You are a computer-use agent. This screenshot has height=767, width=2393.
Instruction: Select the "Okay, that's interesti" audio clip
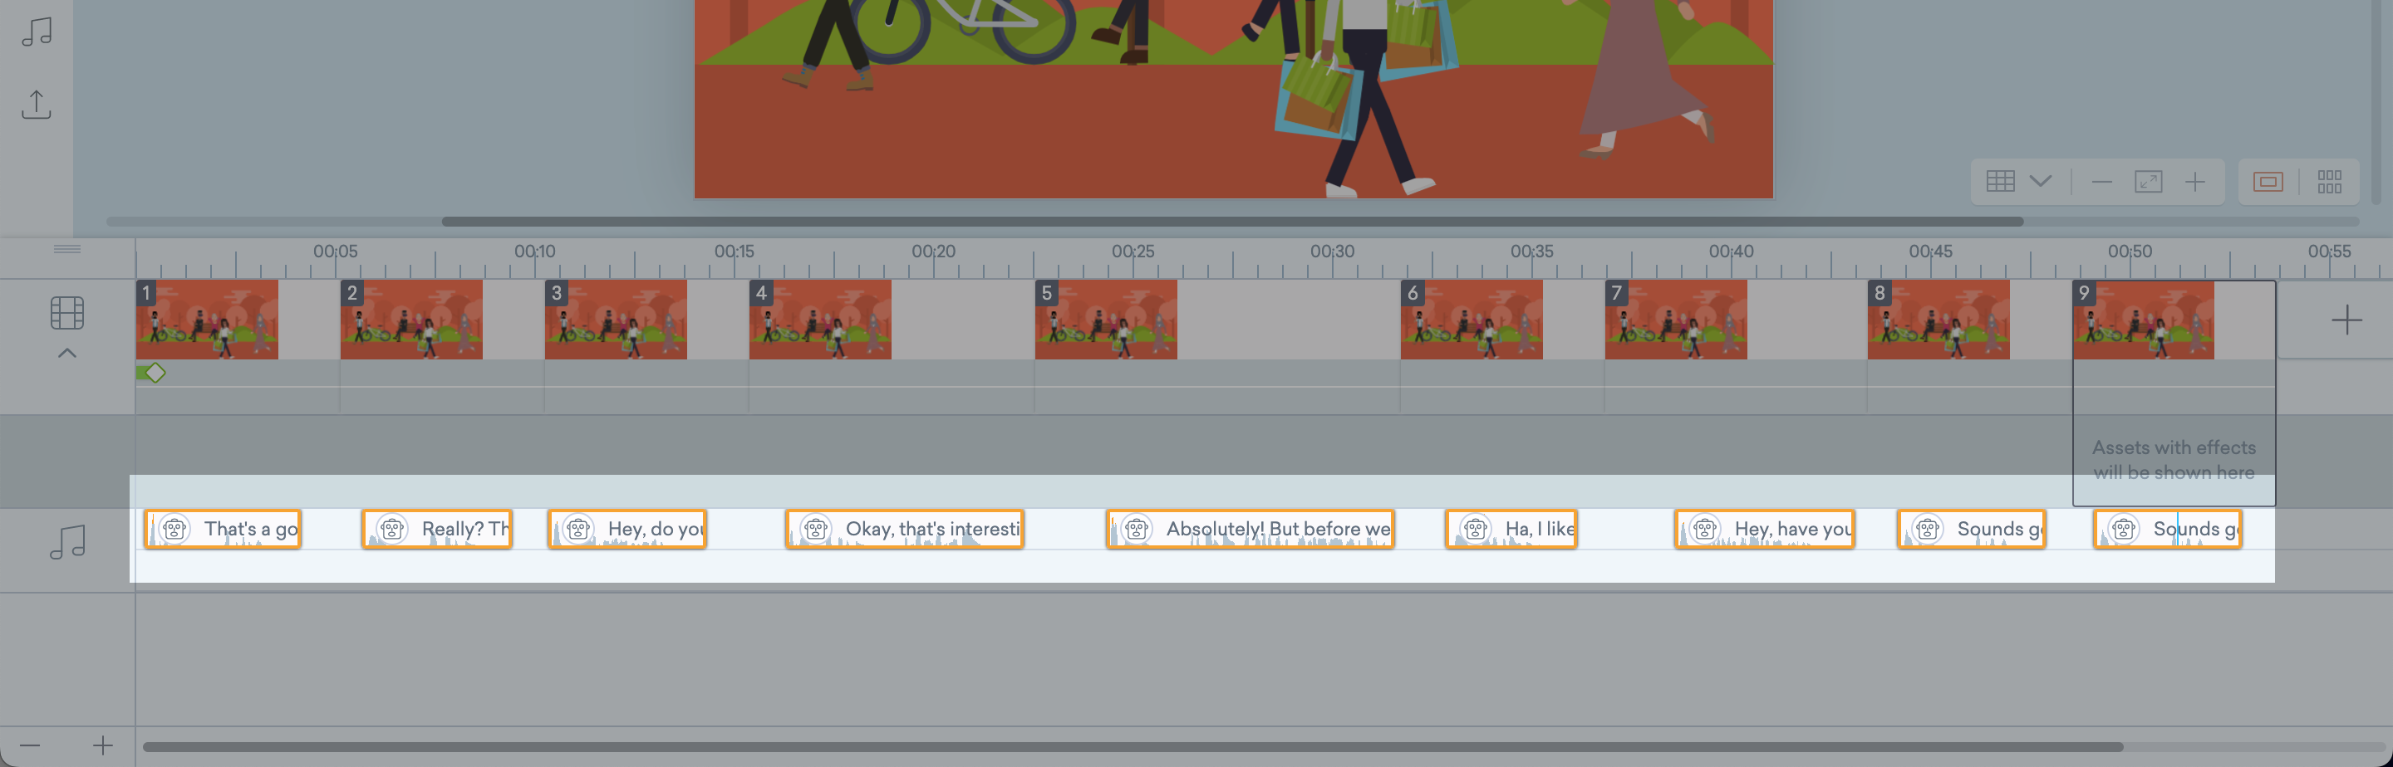click(x=904, y=530)
